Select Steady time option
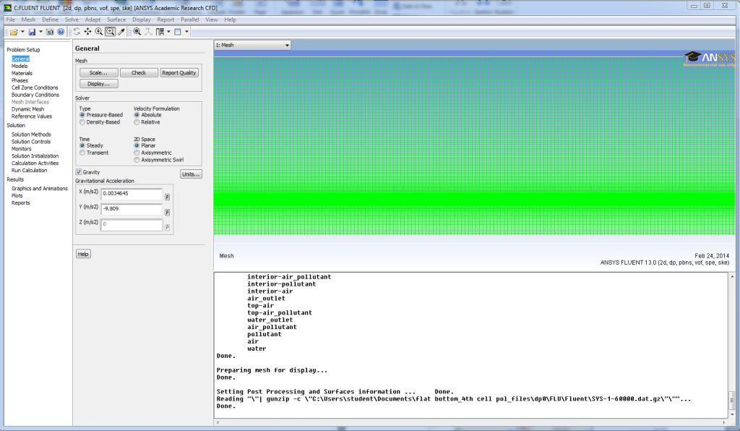The height and width of the screenshot is (431, 740). 82,146
